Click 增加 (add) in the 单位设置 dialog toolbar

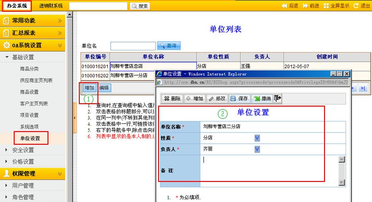194,98
